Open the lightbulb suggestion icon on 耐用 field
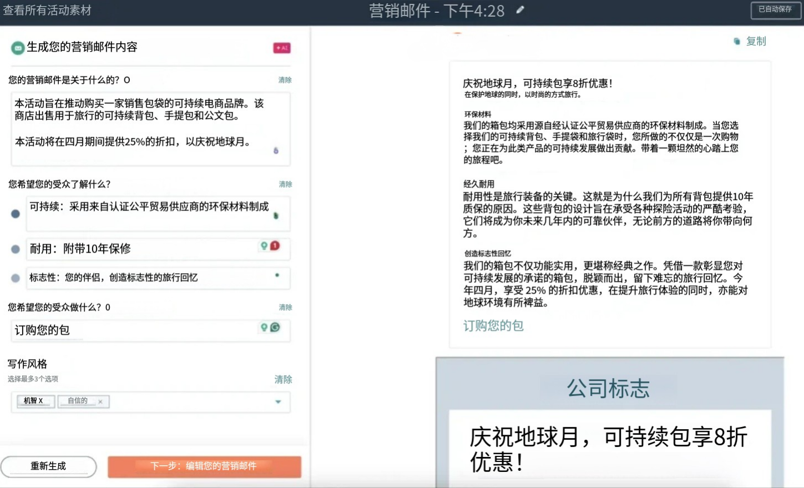804x488 pixels. tap(264, 246)
